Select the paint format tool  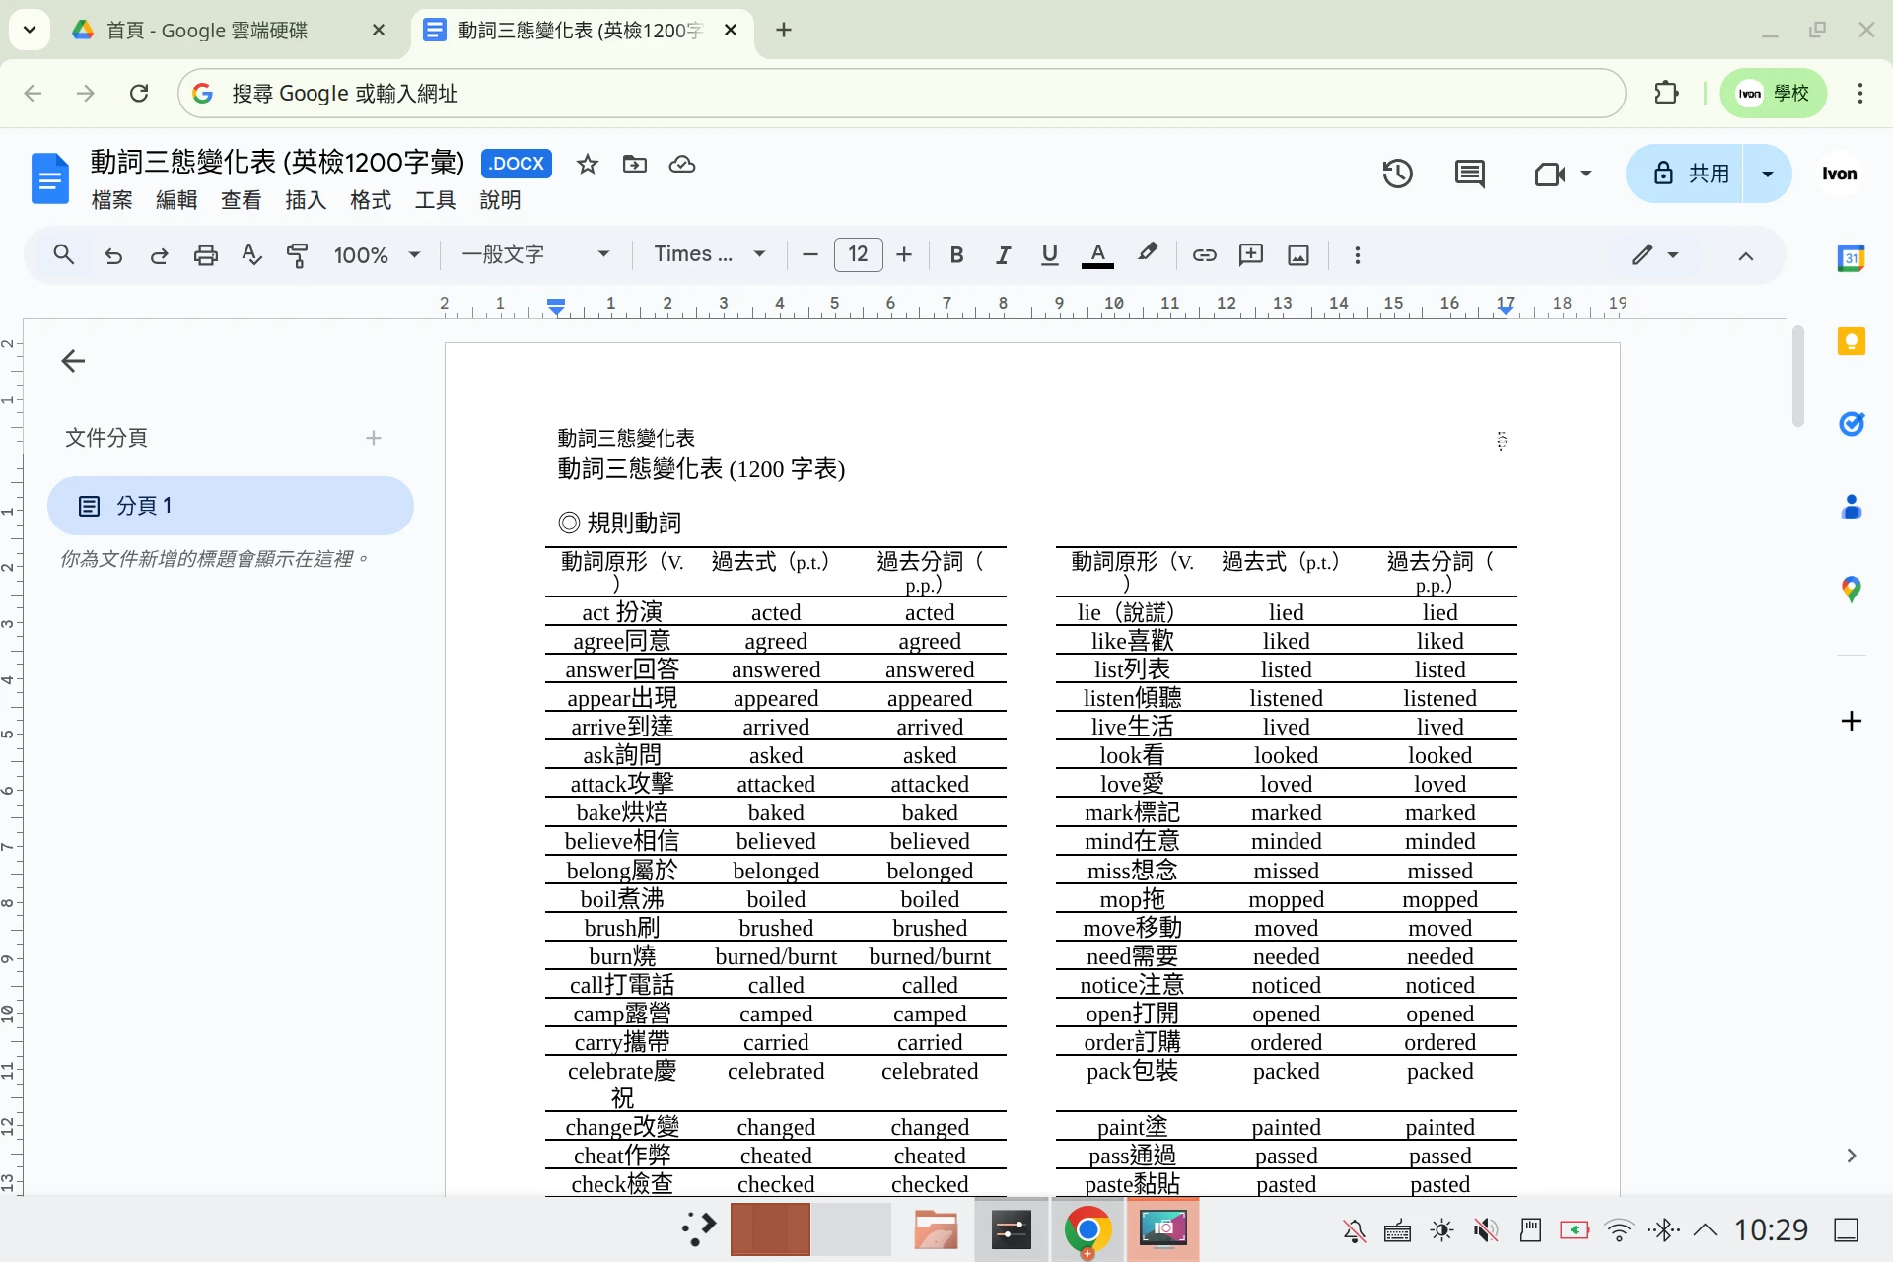click(x=298, y=254)
